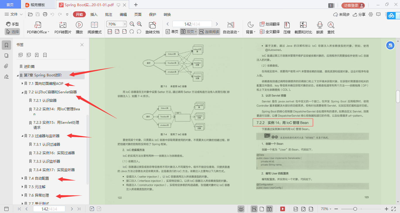Collapse 7.2 认识IoC容器和Servlet容器 bookmark
Viewport: 400px width, 213px height.
(x=23, y=92)
